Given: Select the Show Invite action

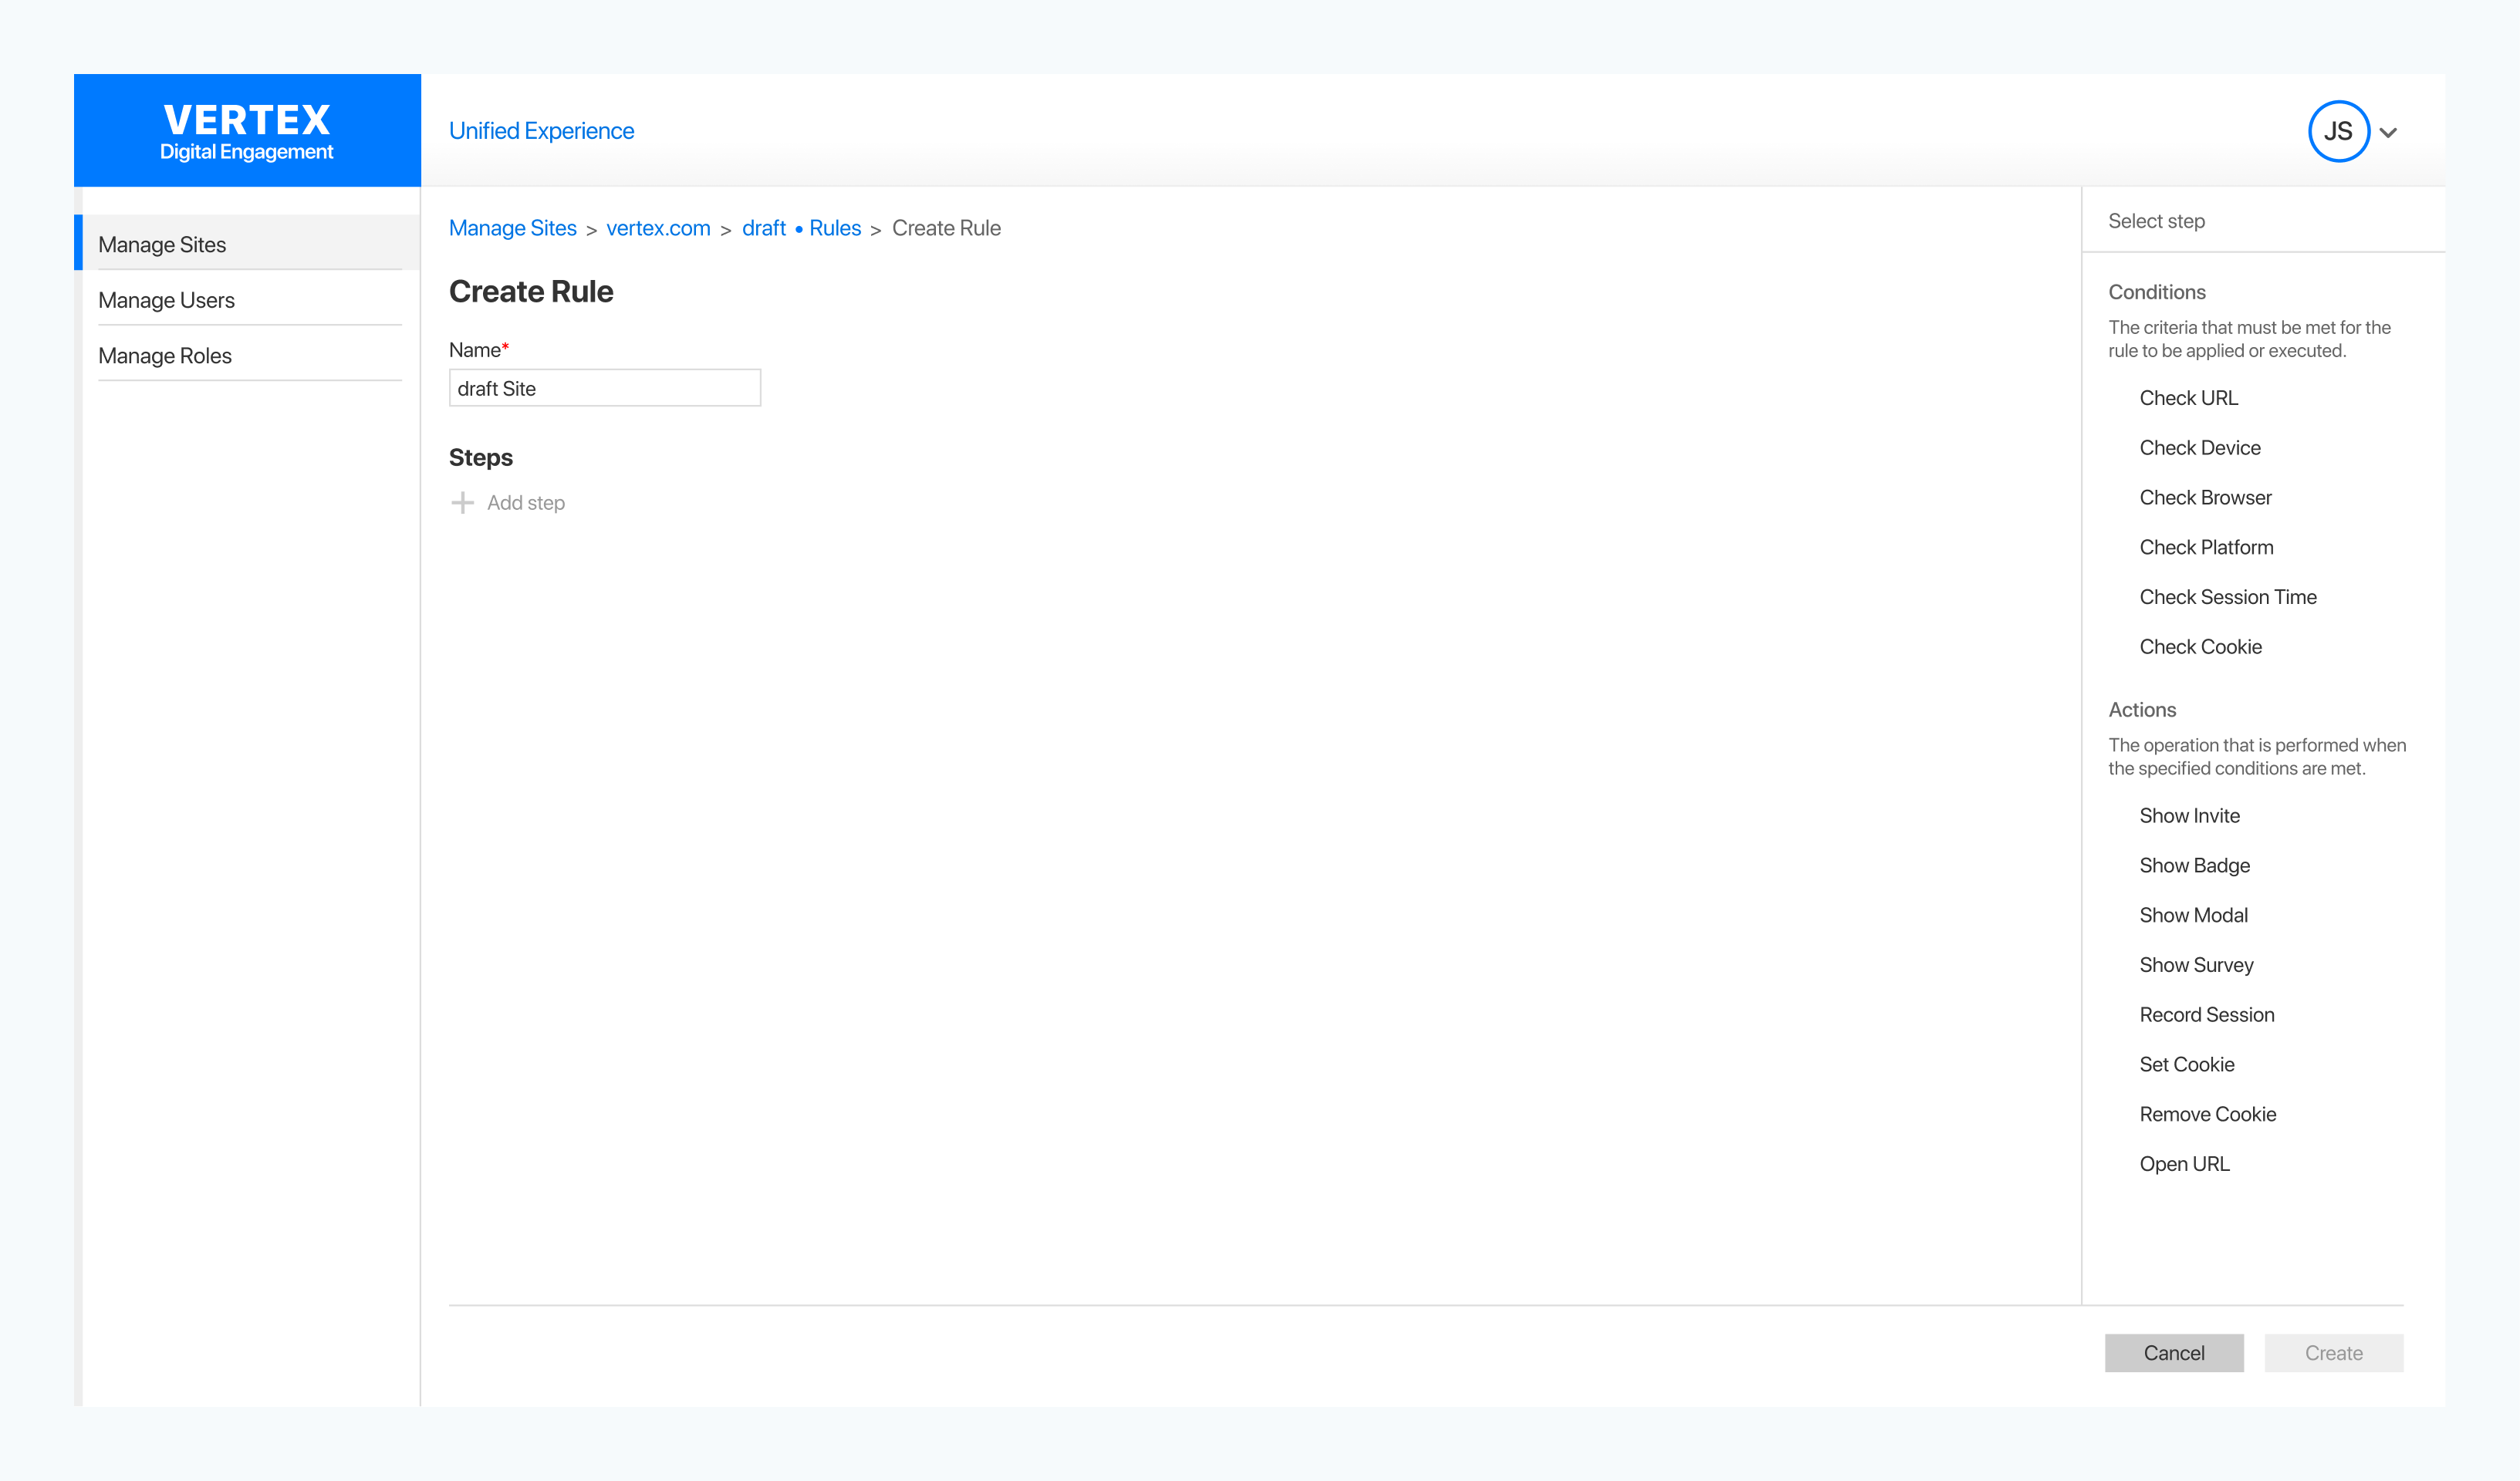Looking at the screenshot, I should tap(2189, 815).
